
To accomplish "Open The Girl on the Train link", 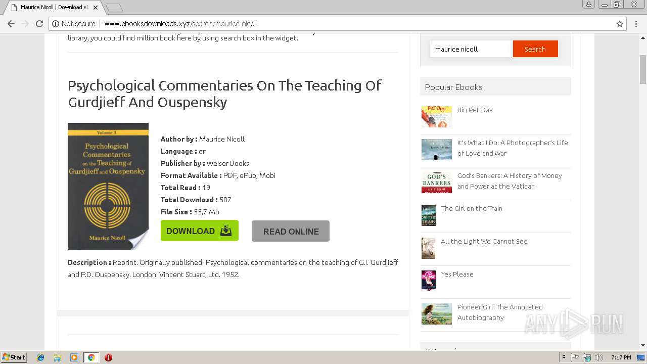I will [x=472, y=208].
